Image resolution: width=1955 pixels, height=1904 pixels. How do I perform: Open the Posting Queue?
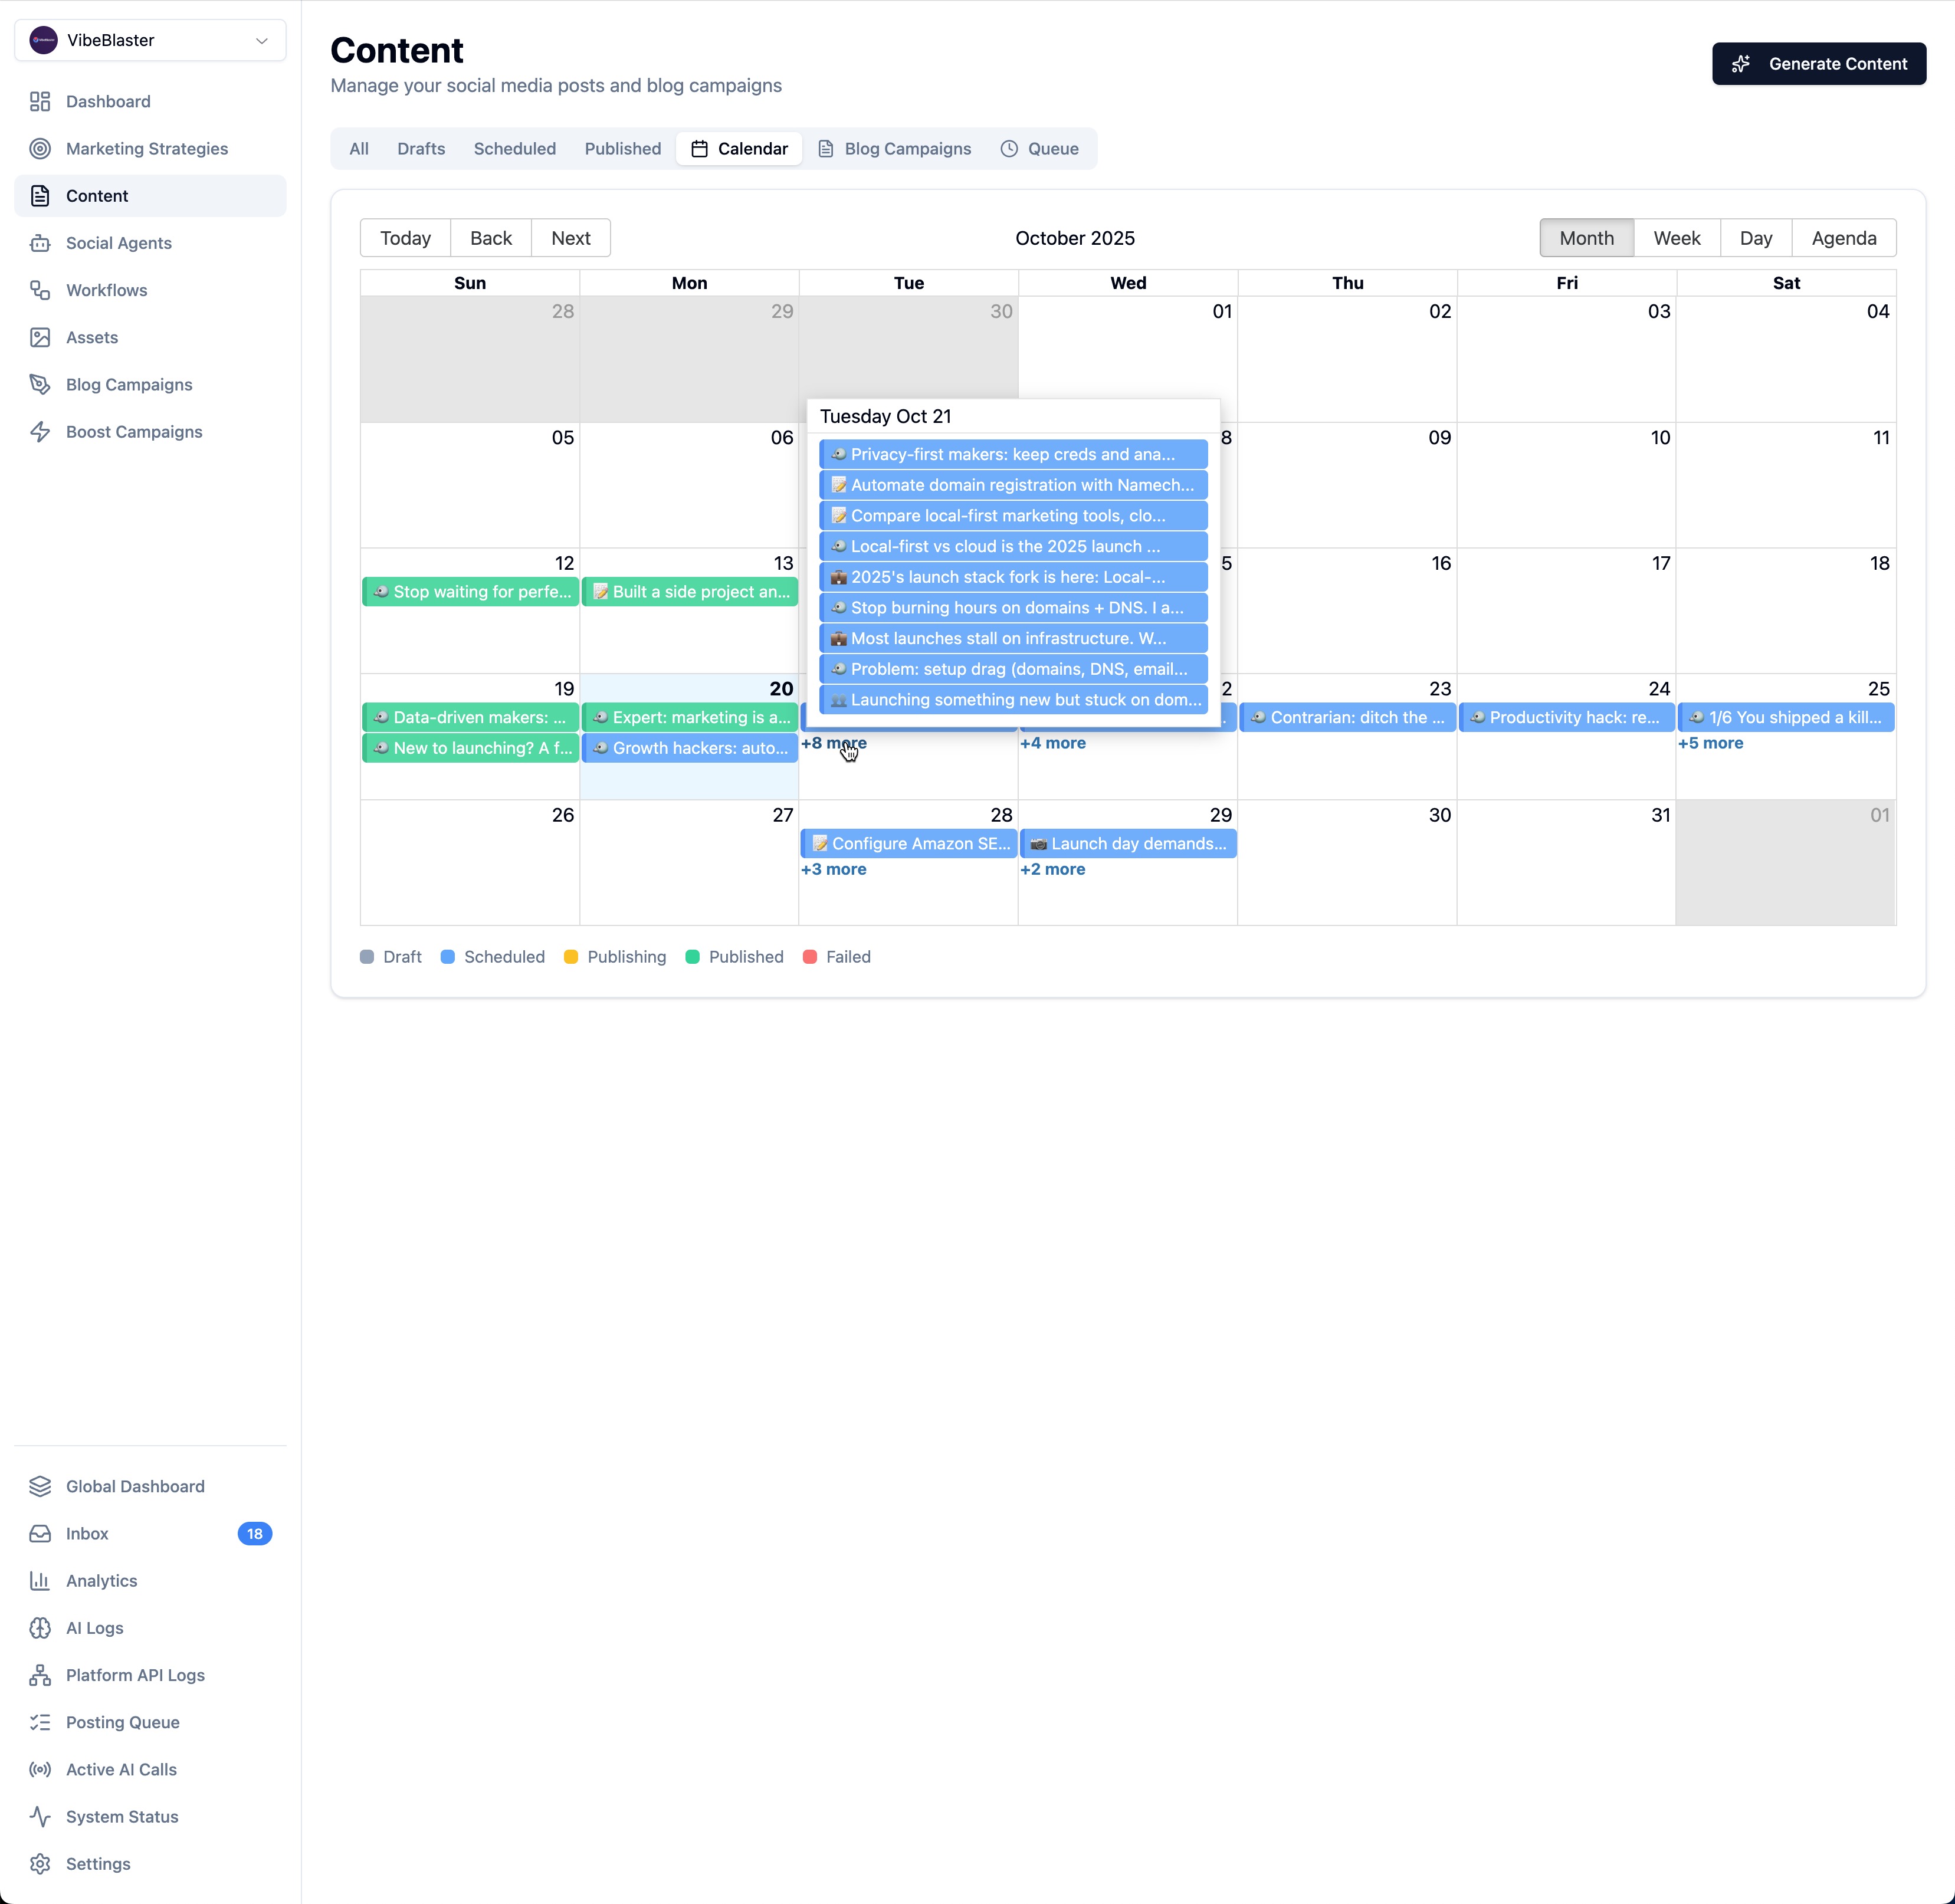[122, 1722]
